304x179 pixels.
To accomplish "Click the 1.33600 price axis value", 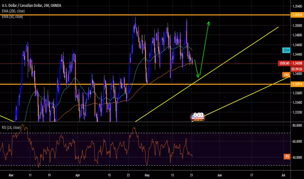I will (x=297, y=93).
